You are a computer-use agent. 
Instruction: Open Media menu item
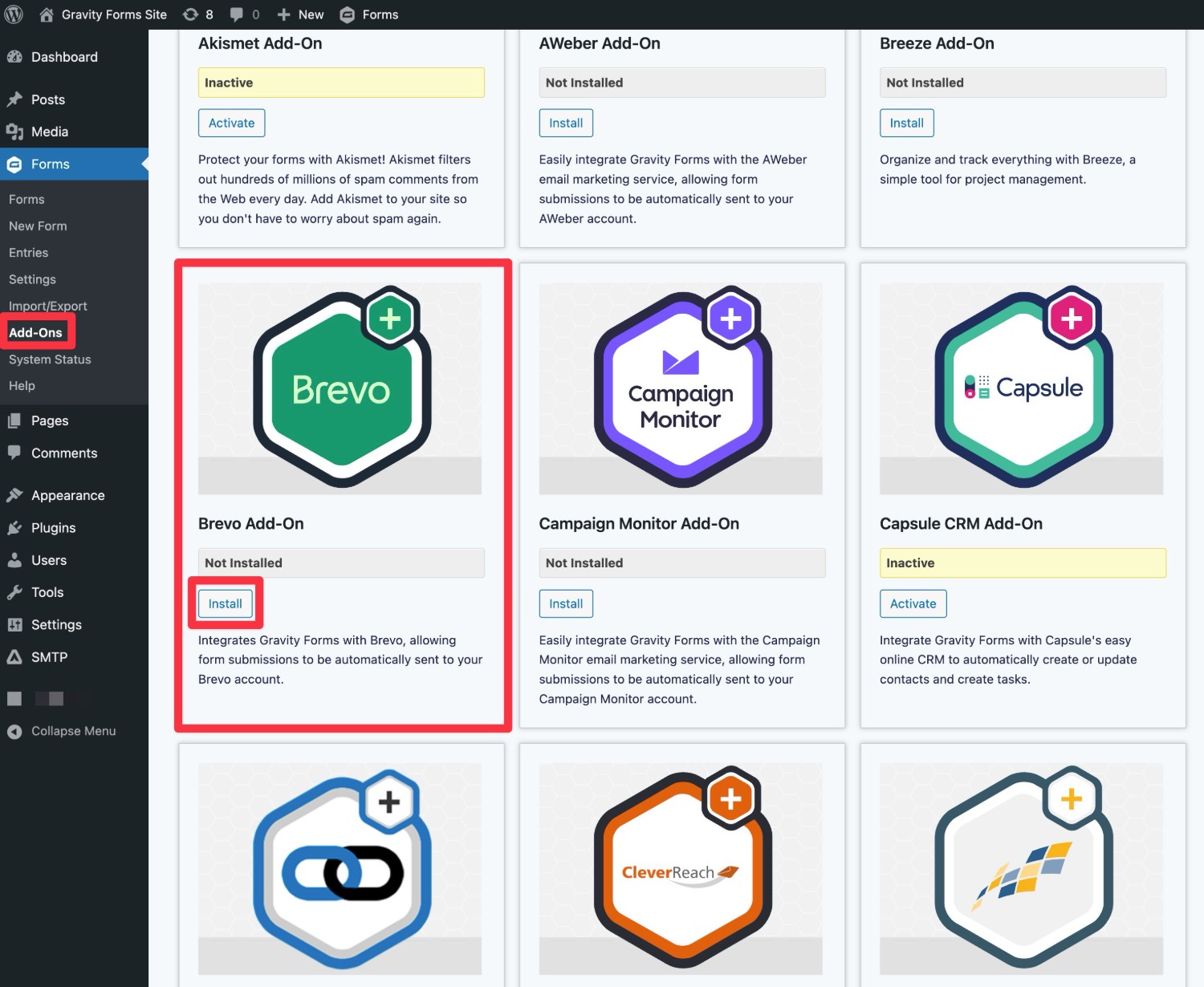coord(50,132)
